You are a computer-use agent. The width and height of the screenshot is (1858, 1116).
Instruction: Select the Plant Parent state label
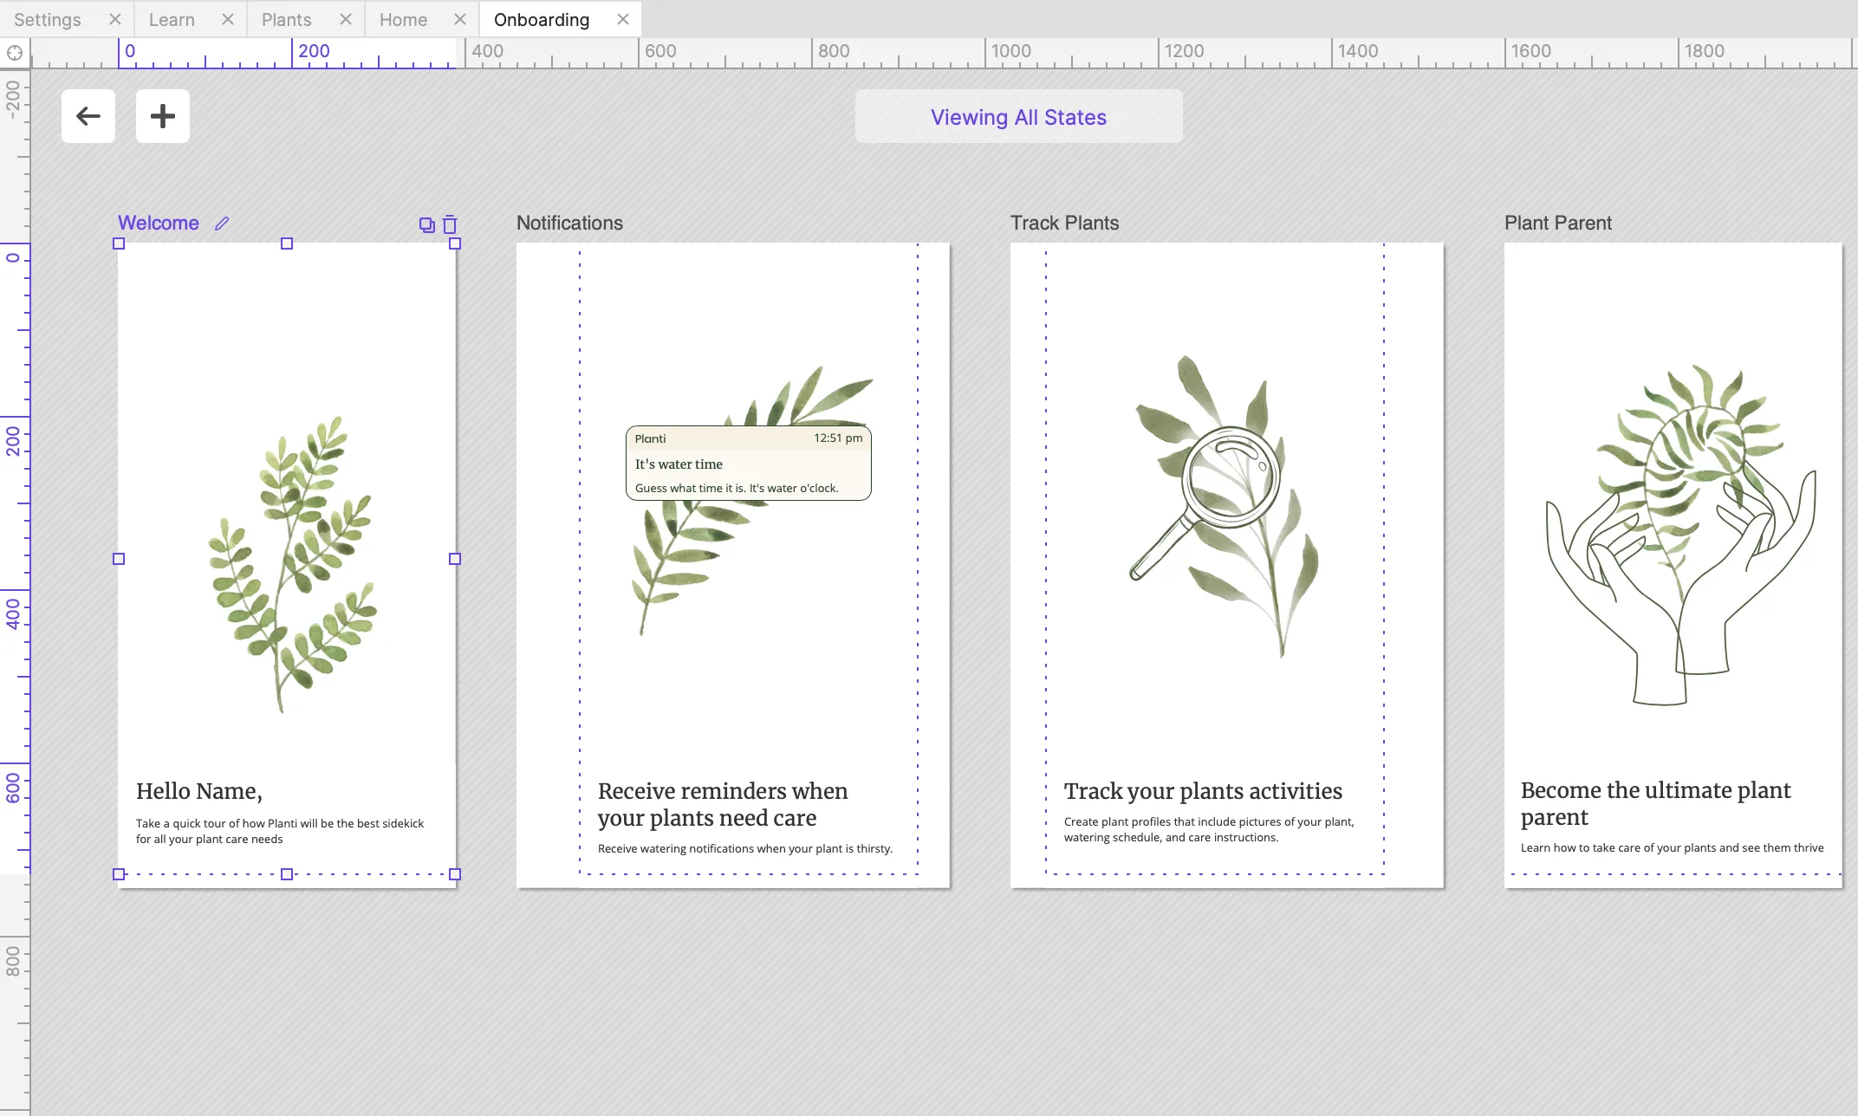pos(1557,223)
